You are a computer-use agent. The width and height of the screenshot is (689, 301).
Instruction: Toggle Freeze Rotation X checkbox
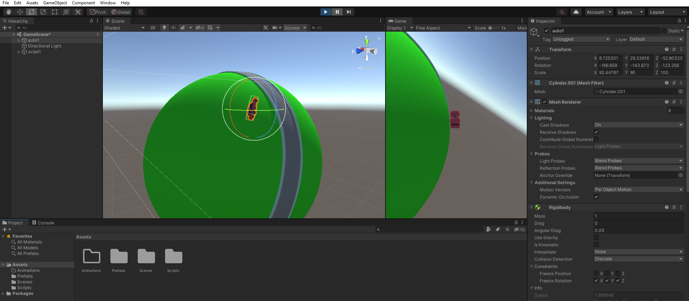[596, 281]
